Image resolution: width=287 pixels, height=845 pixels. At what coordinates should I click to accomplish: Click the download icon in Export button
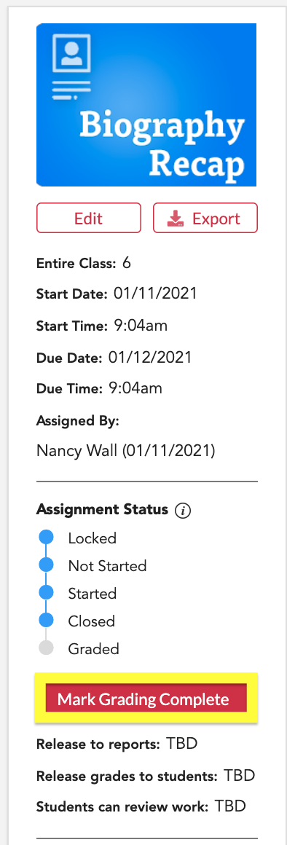(176, 219)
